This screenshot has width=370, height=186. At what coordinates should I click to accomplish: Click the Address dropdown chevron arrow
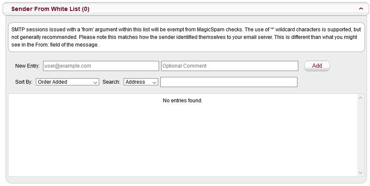tap(154, 82)
